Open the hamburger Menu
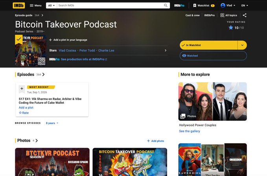Viewport: 267px width, 176px height. click(36, 5)
